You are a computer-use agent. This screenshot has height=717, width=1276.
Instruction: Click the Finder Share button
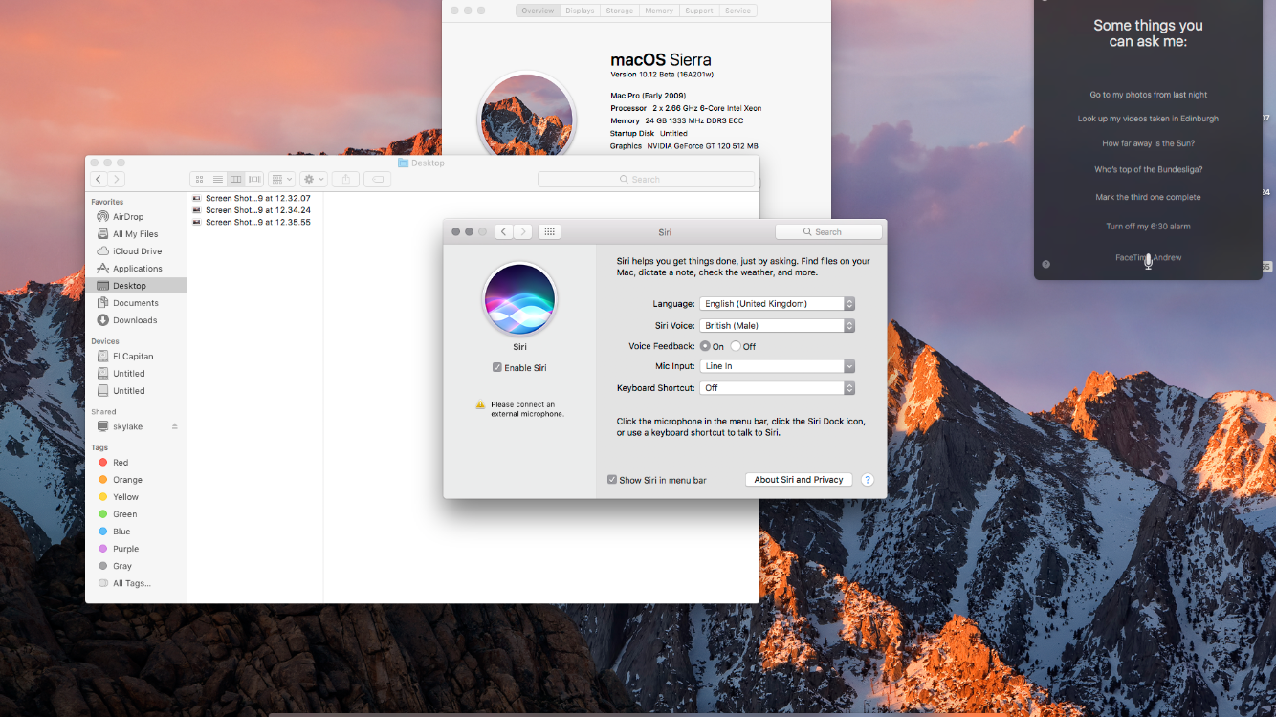coord(346,179)
